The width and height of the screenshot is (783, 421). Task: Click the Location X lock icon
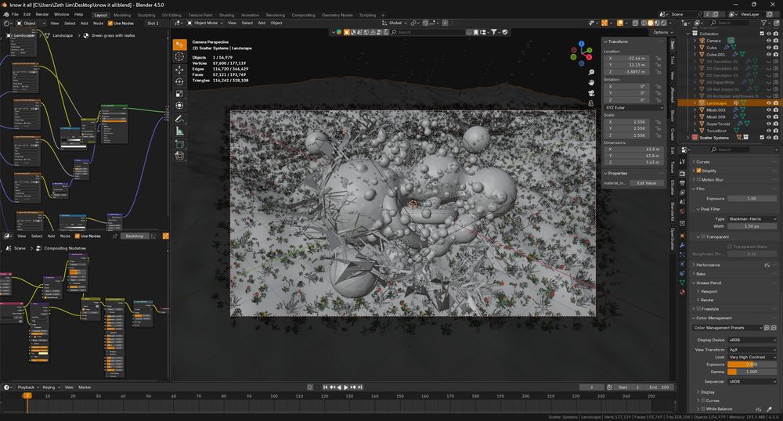point(659,59)
